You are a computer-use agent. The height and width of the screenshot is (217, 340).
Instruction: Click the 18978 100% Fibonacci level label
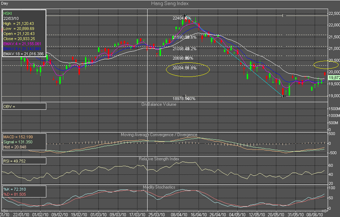click(184, 99)
